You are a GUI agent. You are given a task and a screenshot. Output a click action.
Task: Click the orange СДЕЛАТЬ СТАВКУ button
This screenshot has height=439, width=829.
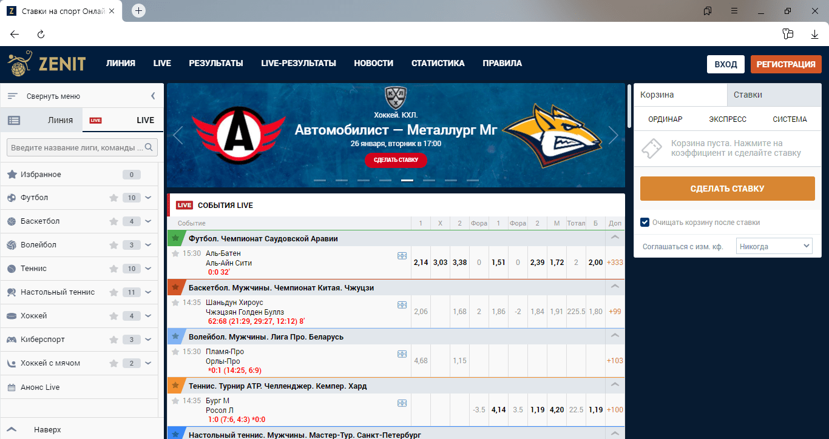coord(728,189)
